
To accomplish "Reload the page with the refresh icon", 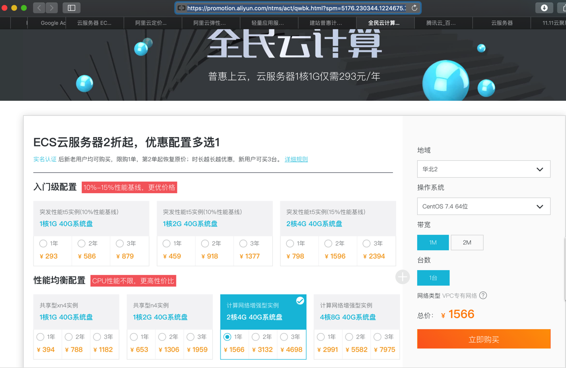I will pyautogui.click(x=414, y=8).
